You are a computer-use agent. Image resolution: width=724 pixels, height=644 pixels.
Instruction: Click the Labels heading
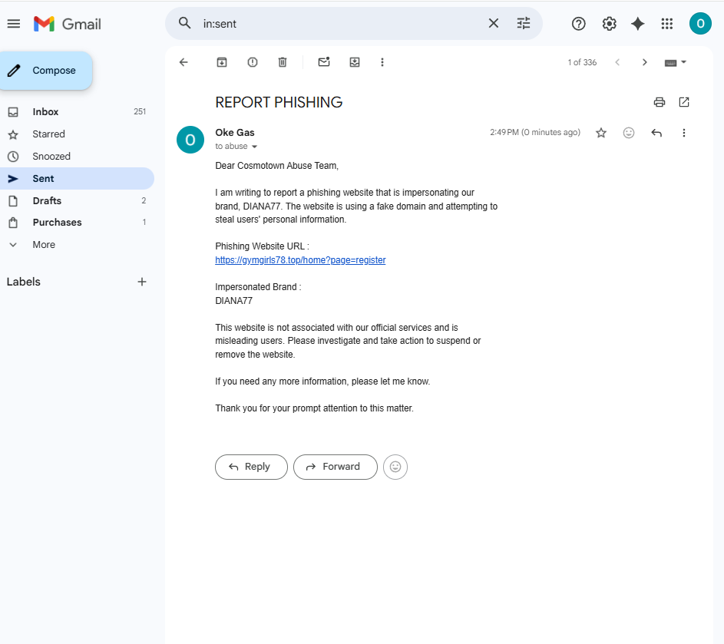click(x=24, y=282)
